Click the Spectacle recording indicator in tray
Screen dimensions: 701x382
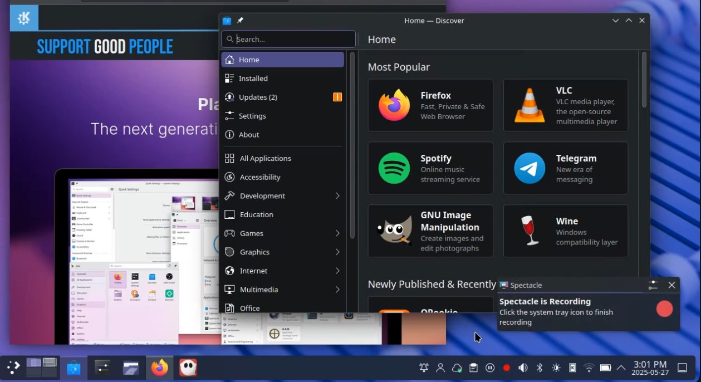pyautogui.click(x=506, y=367)
